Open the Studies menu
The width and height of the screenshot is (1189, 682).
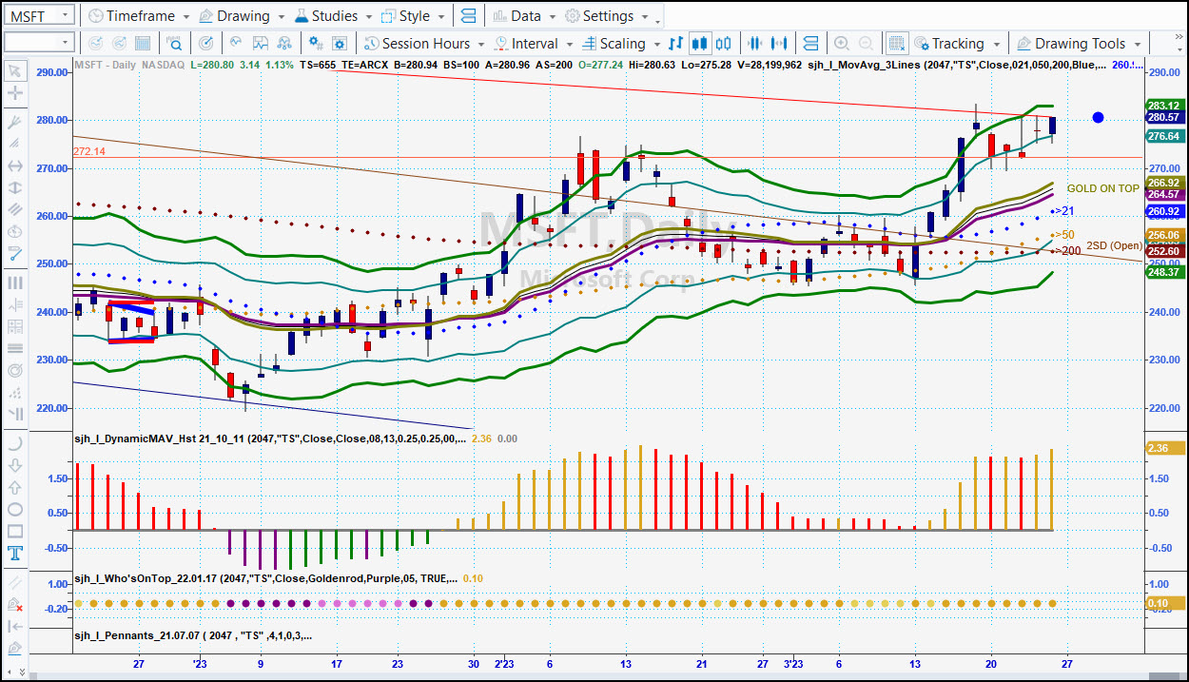click(x=334, y=16)
